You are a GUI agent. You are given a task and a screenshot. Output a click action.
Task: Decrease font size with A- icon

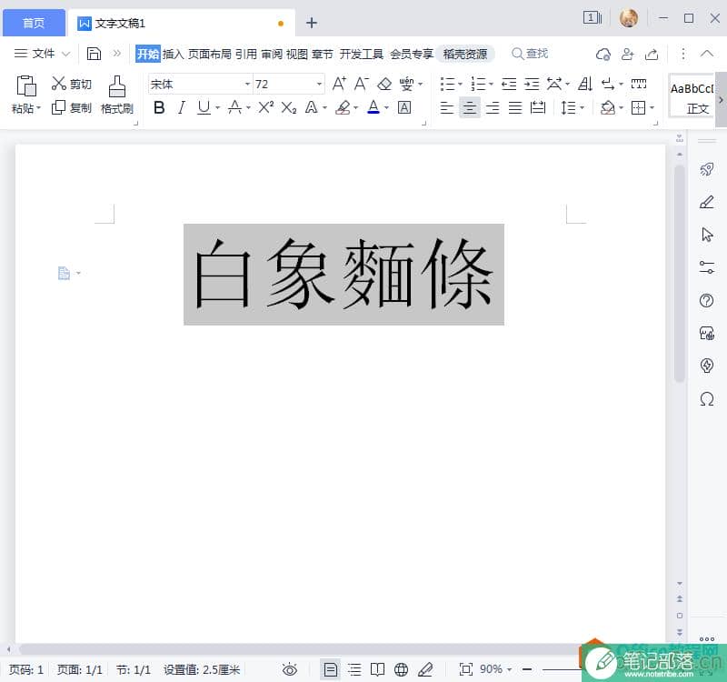(x=361, y=84)
